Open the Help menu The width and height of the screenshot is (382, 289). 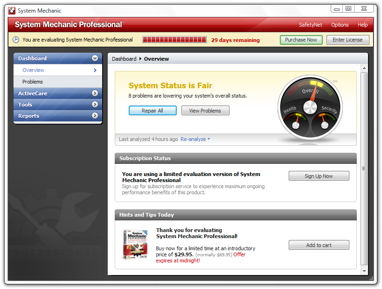point(362,25)
